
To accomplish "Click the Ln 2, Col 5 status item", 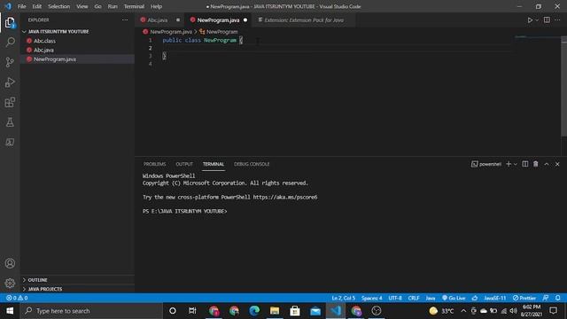I will 344,298.
